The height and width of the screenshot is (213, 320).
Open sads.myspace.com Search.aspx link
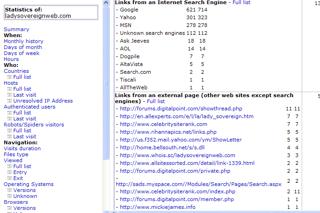point(199,184)
